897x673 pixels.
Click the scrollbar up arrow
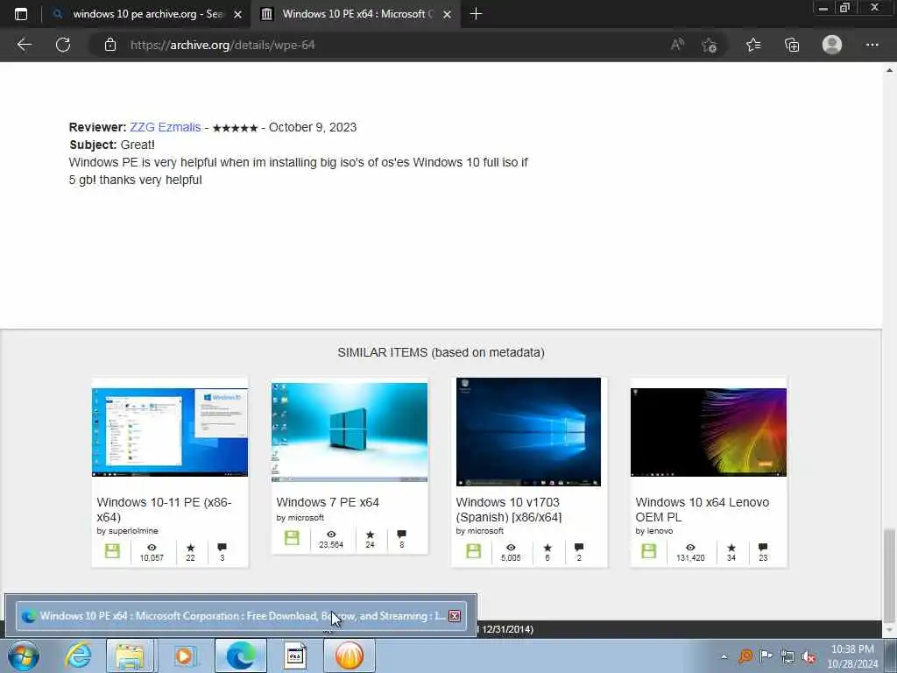click(x=889, y=70)
